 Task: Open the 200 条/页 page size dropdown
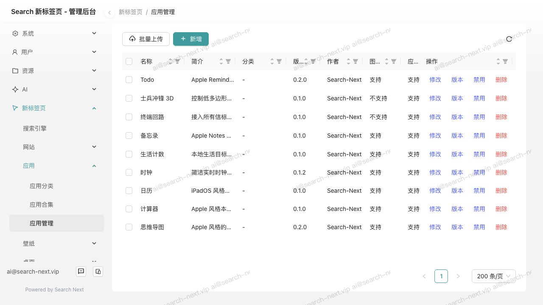(494, 276)
